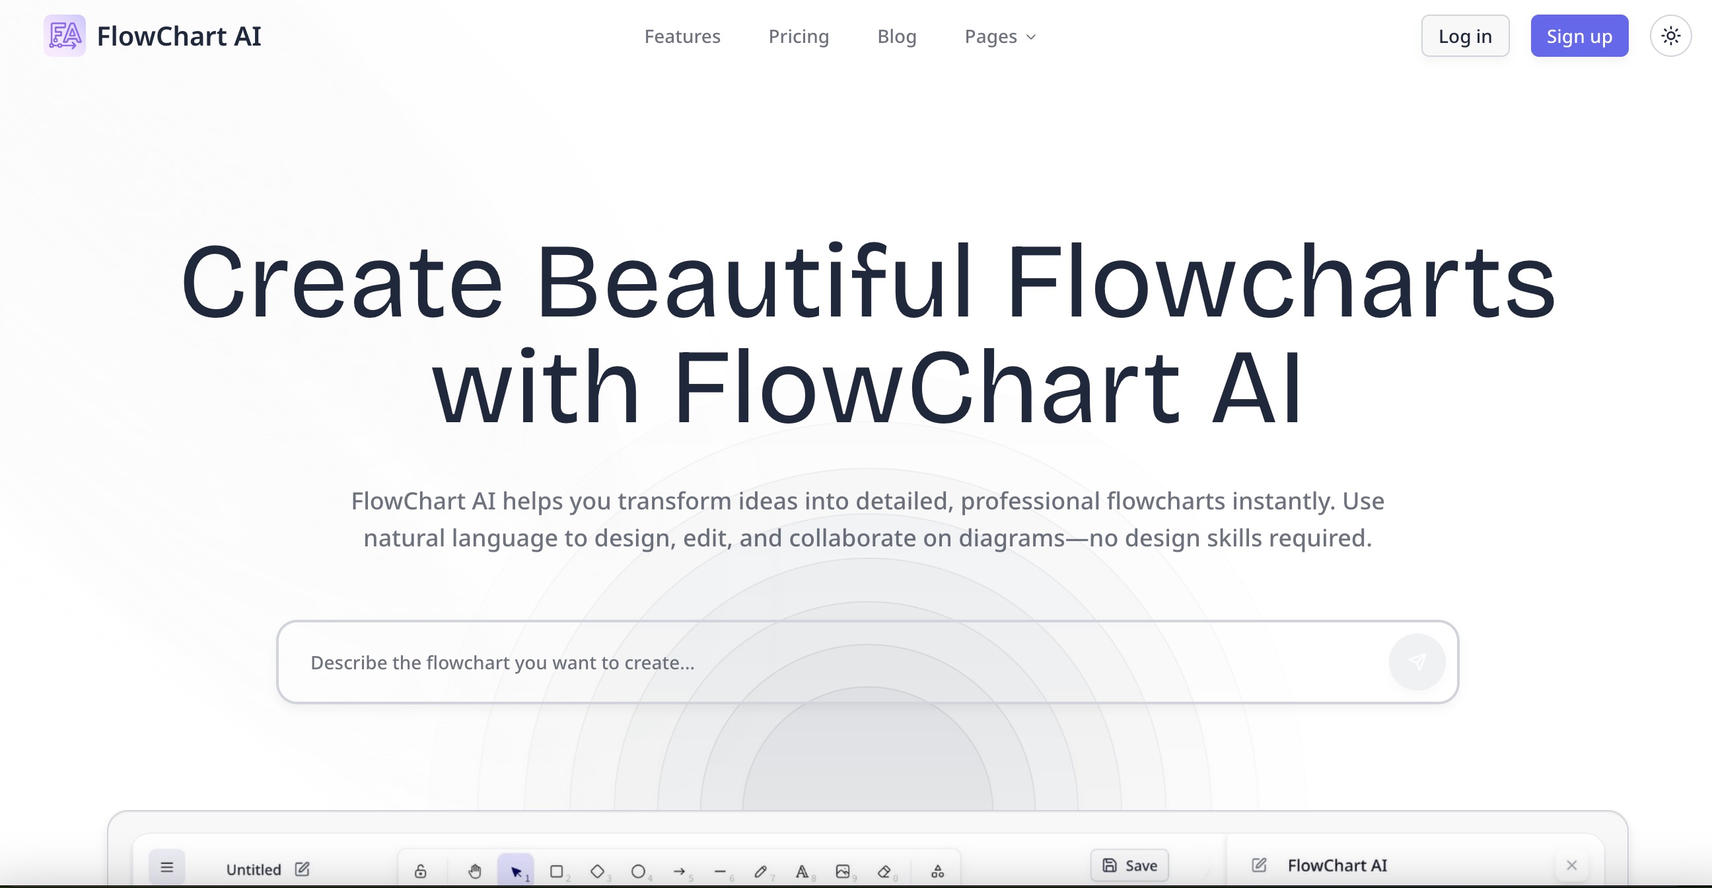Select the Ellipse shape tool

[638, 871]
